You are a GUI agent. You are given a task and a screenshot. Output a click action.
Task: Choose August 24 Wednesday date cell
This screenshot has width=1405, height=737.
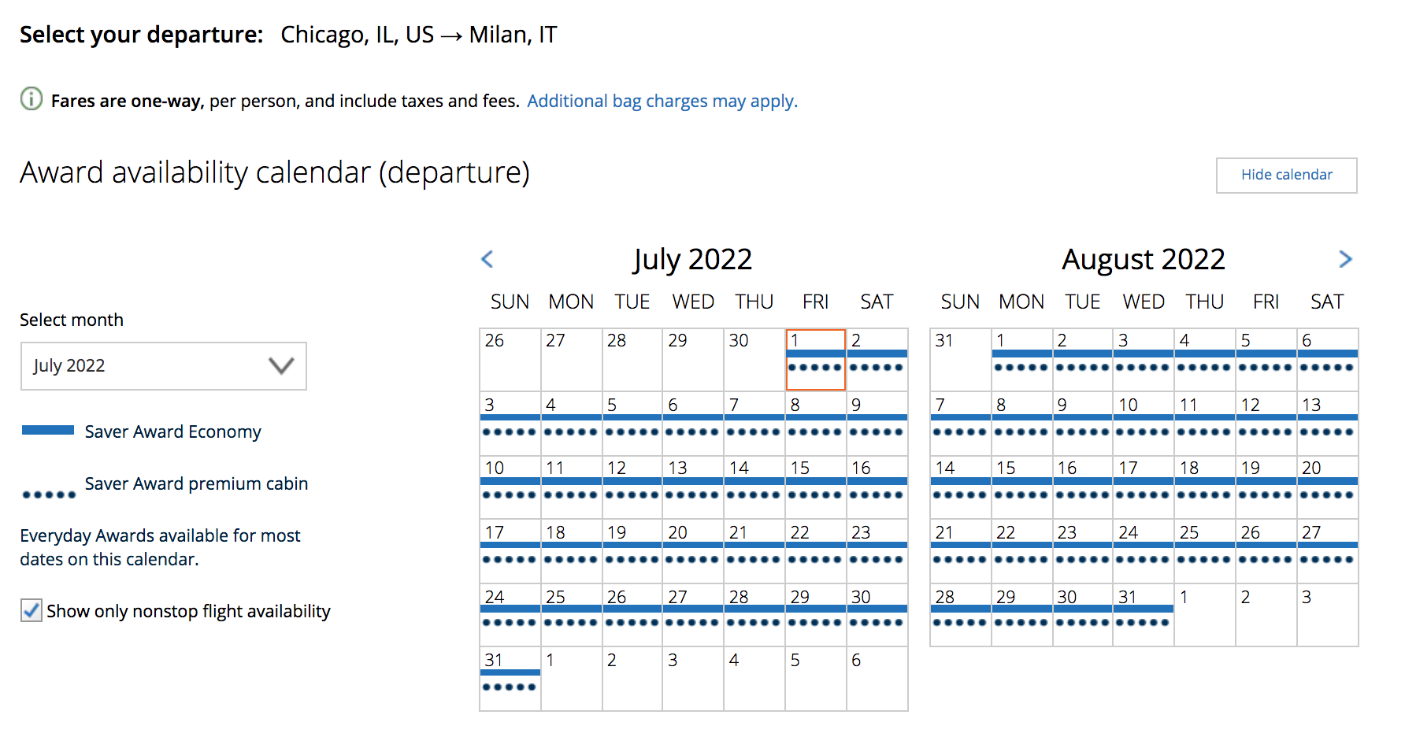tap(1144, 551)
